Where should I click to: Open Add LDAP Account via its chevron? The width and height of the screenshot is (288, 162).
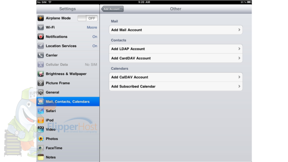[x=239, y=49]
